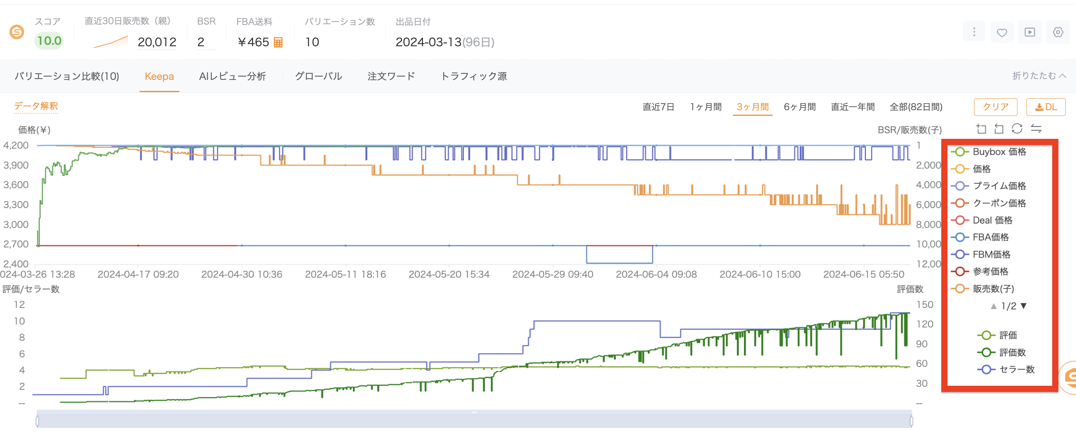This screenshot has height=439, width=1076.
Task: Click the 30-day sales trend sparkline
Action: click(x=111, y=42)
